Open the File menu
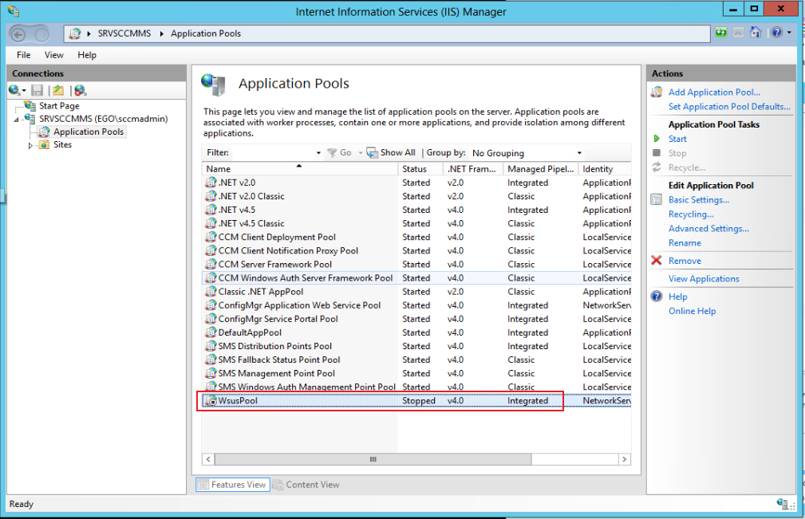 coord(24,55)
